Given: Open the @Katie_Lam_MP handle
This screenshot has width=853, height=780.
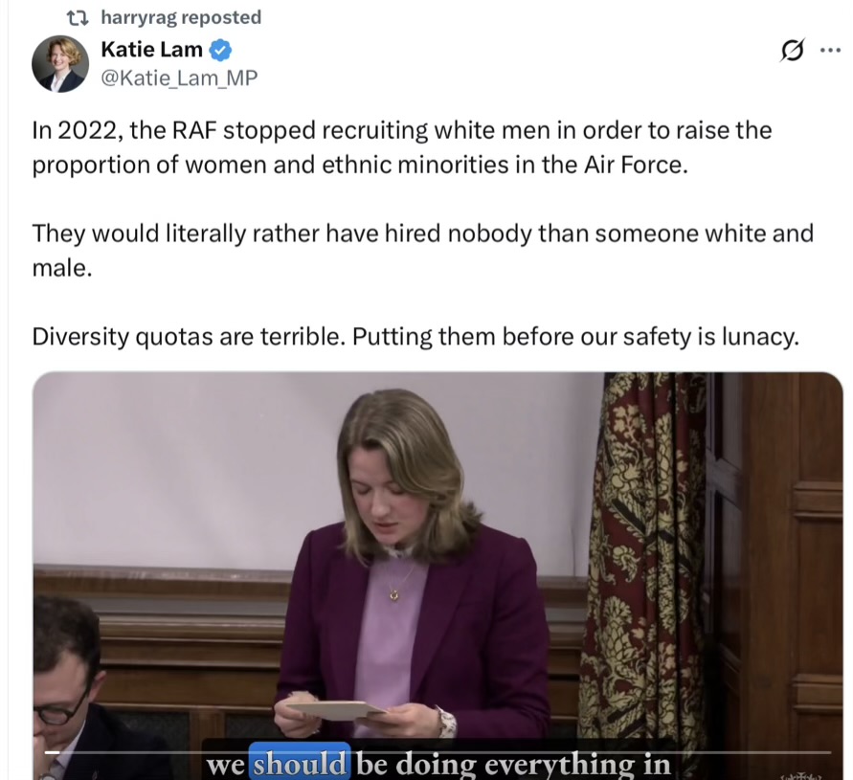Looking at the screenshot, I should 180,78.
